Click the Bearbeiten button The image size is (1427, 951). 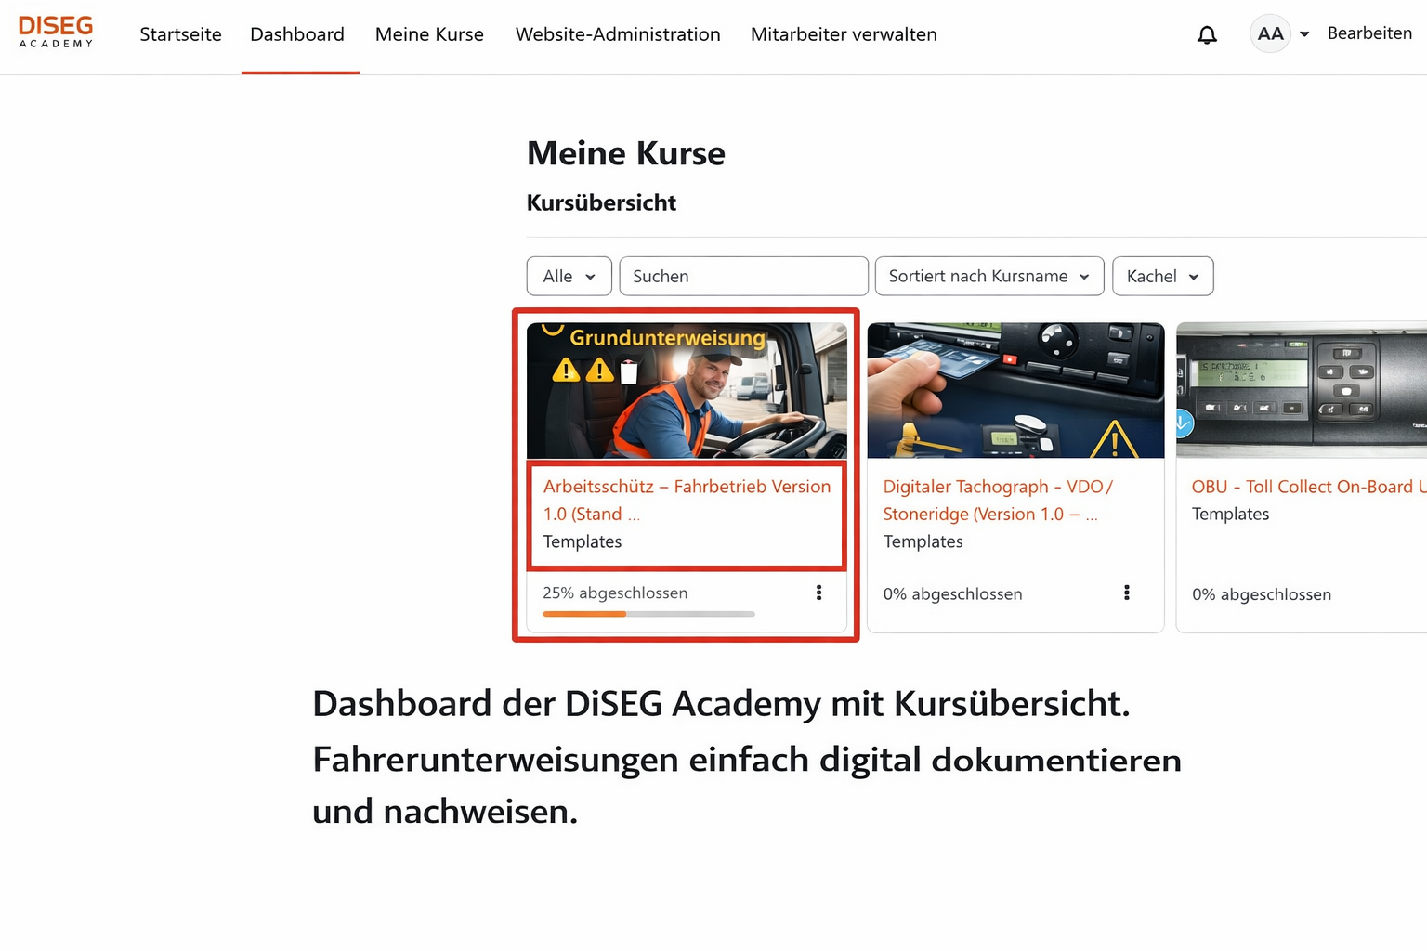coord(1369,33)
